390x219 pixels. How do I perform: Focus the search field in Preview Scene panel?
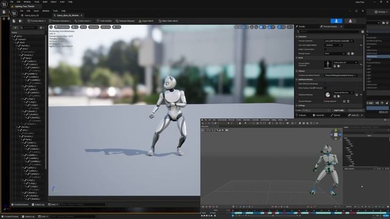[x=328, y=32]
